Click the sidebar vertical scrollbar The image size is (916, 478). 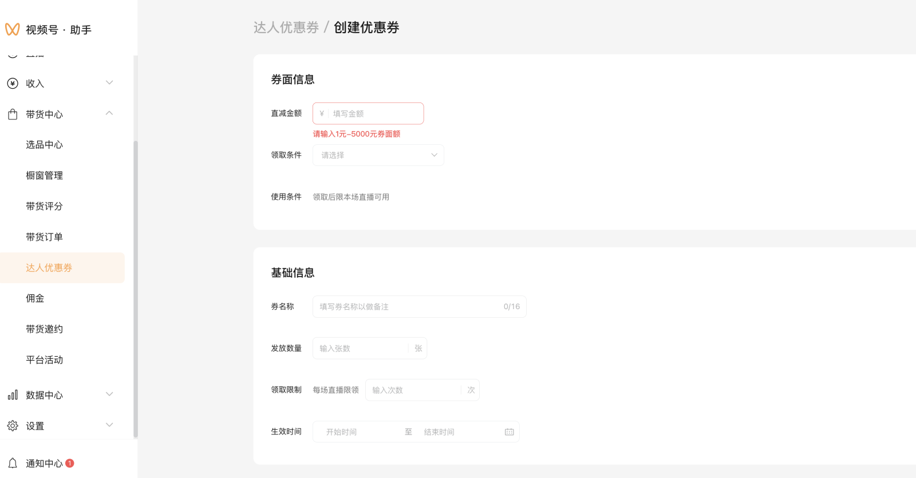(136, 286)
